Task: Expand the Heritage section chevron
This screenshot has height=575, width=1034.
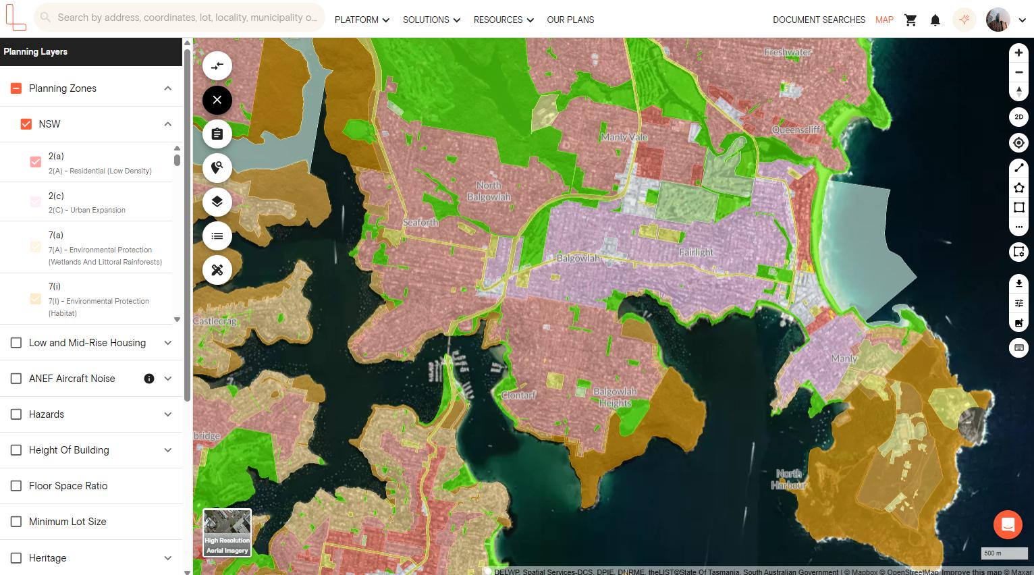Action: [168, 558]
